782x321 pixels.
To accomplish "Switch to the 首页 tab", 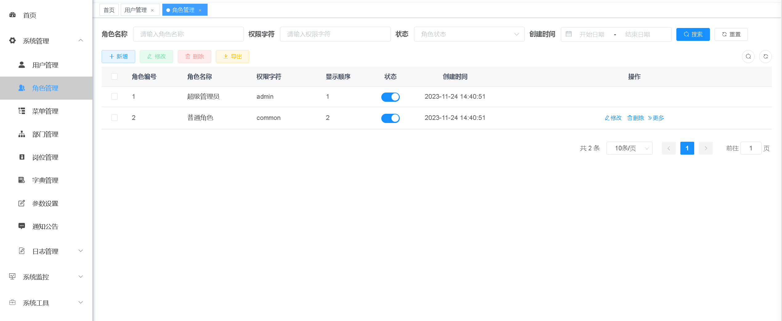I will [x=109, y=10].
